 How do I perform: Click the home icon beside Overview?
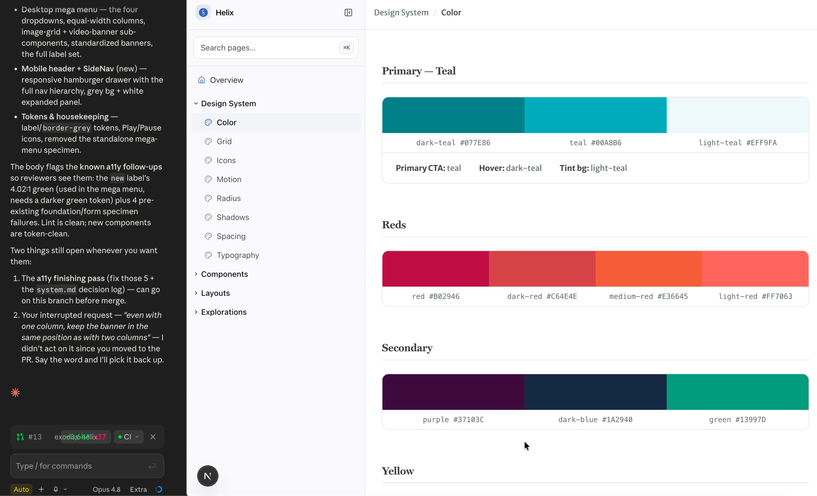coord(201,80)
